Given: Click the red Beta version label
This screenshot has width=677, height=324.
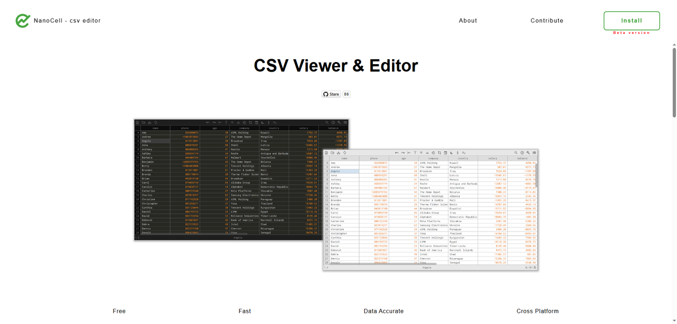Looking at the screenshot, I should pos(631,33).
